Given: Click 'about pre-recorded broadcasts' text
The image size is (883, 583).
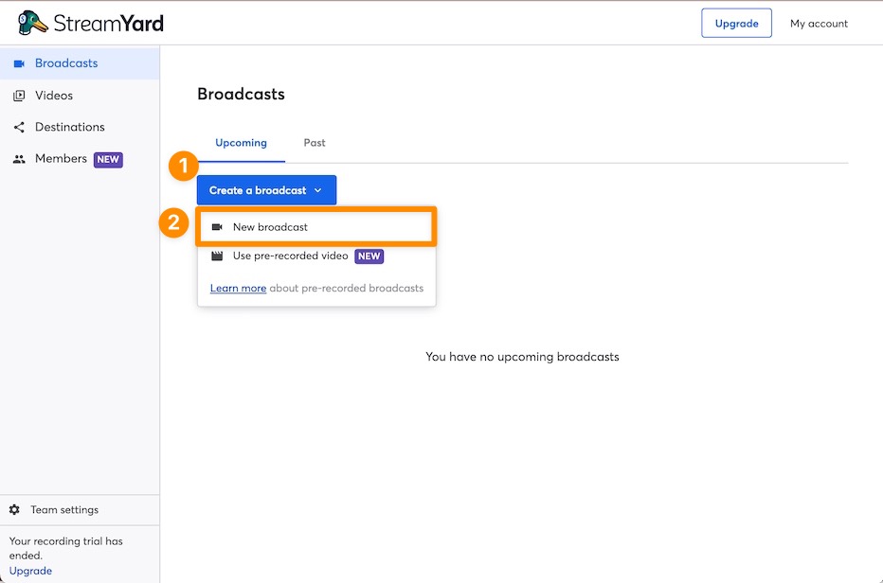Looking at the screenshot, I should pyautogui.click(x=347, y=288).
